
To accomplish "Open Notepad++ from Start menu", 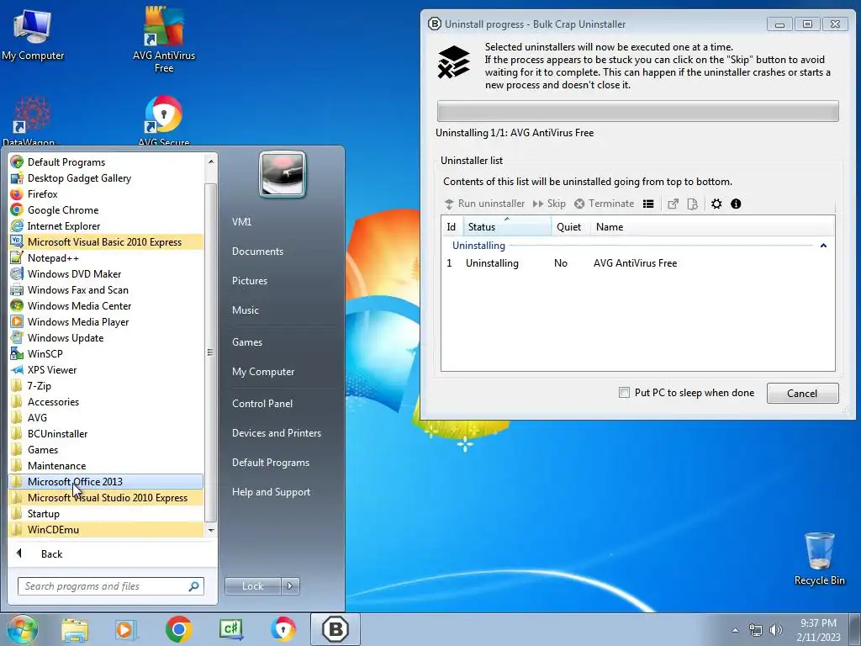I will (x=107, y=257).
